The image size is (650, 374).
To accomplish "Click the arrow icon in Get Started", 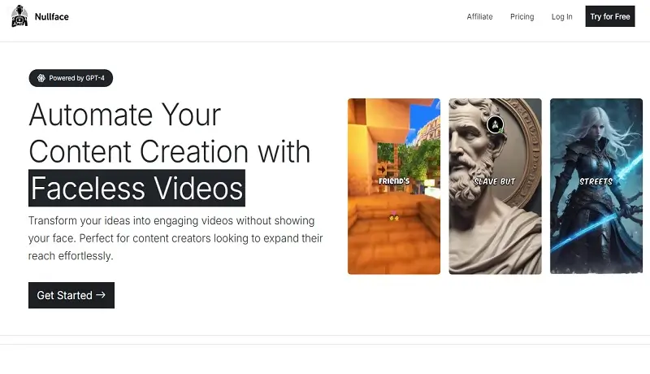I will (x=101, y=295).
